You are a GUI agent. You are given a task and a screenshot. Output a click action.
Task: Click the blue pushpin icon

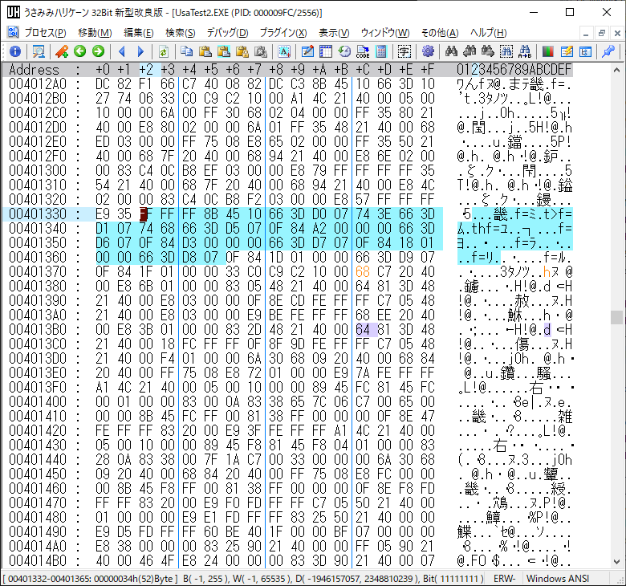coord(608,51)
